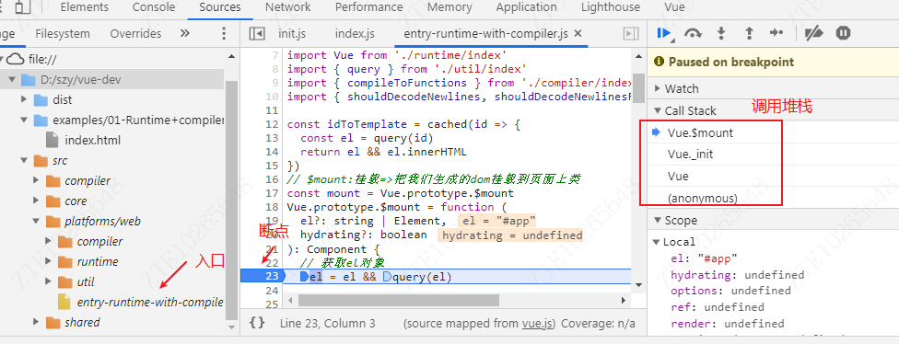The height and width of the screenshot is (344, 899).
Task: Click the el: "#app" scope variable
Action: coord(704,258)
